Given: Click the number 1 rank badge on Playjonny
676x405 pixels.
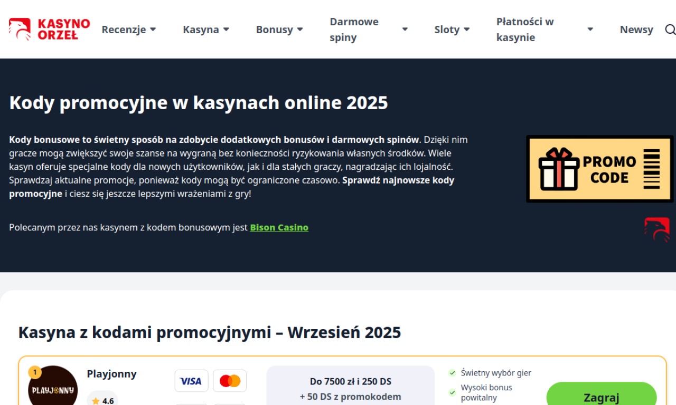Looking at the screenshot, I should (35, 372).
